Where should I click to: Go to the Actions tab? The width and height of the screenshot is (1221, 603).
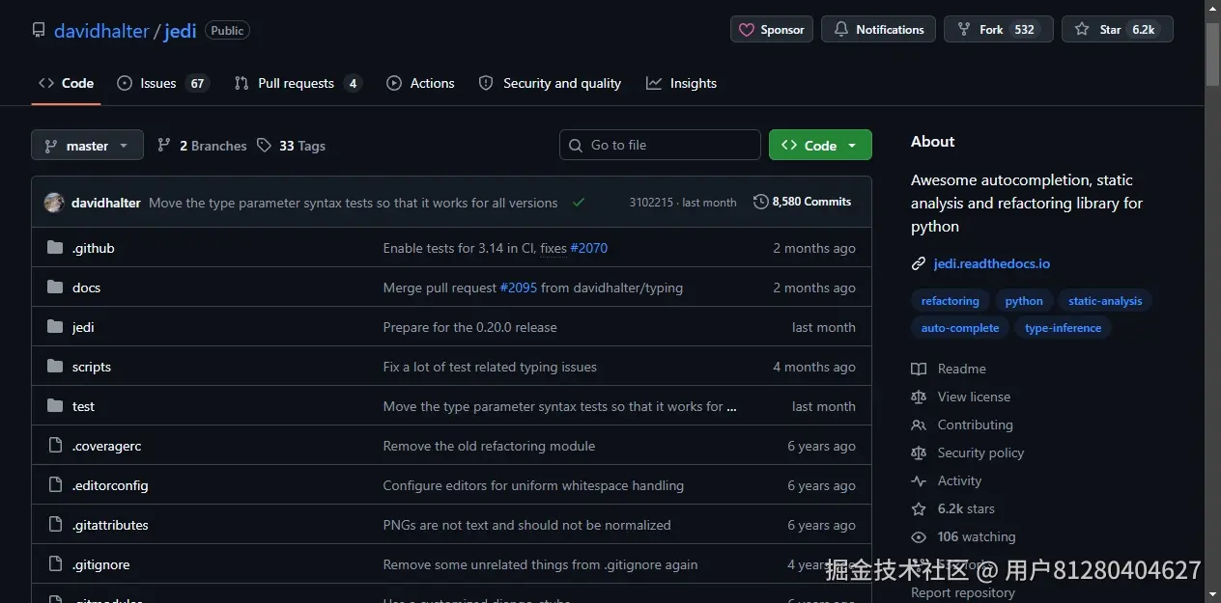click(x=420, y=83)
